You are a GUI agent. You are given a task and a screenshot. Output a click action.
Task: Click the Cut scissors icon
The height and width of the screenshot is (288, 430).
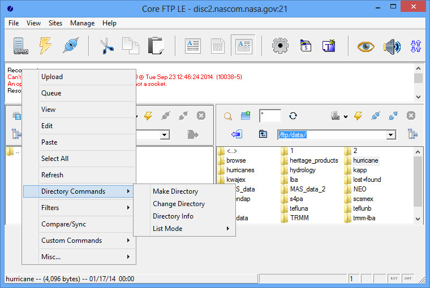click(x=107, y=46)
